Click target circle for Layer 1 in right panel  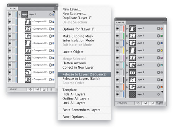[x=158, y=94]
